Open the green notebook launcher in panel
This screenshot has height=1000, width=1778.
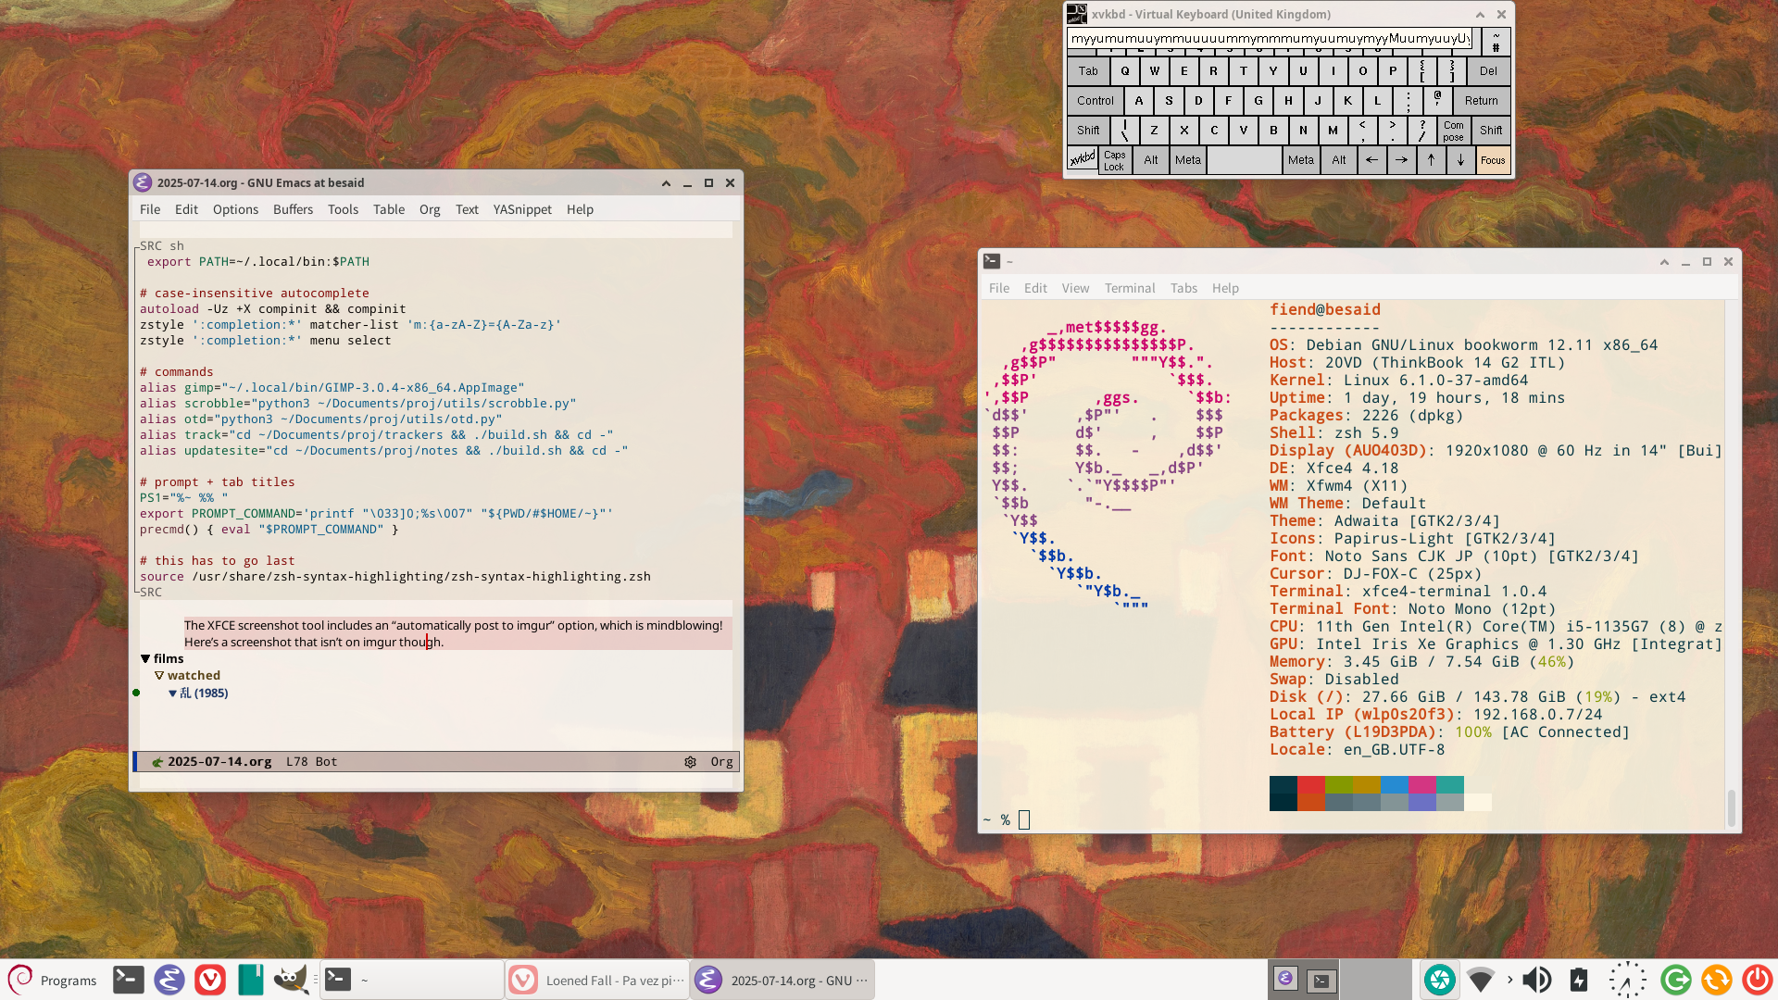(250, 980)
